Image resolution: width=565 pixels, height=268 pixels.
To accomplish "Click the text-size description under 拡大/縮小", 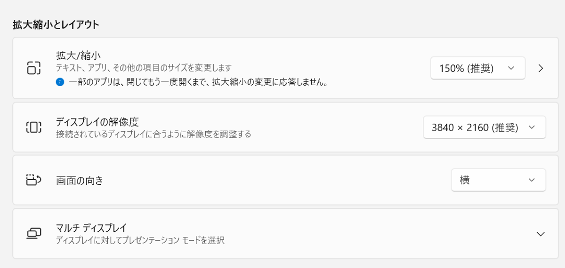I will click(144, 68).
